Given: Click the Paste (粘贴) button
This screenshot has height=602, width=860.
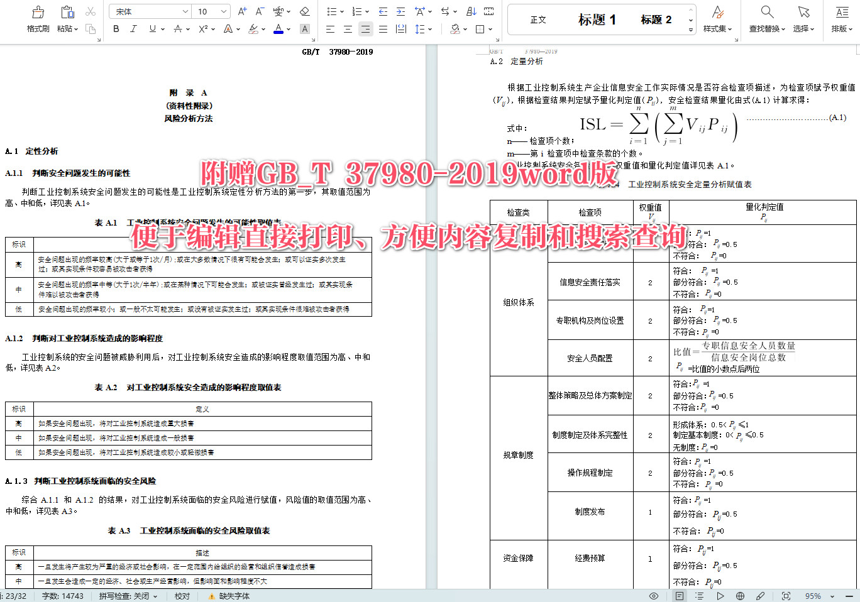Looking at the screenshot, I should (x=67, y=16).
